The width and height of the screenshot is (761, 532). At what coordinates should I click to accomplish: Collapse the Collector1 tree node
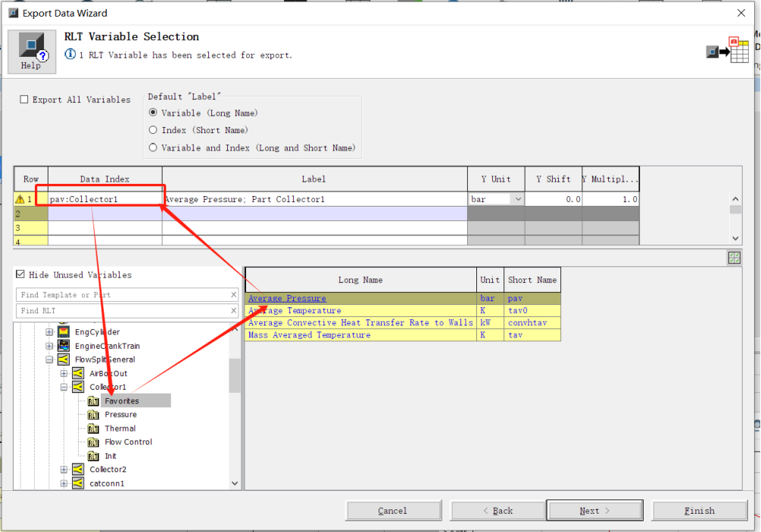point(64,387)
